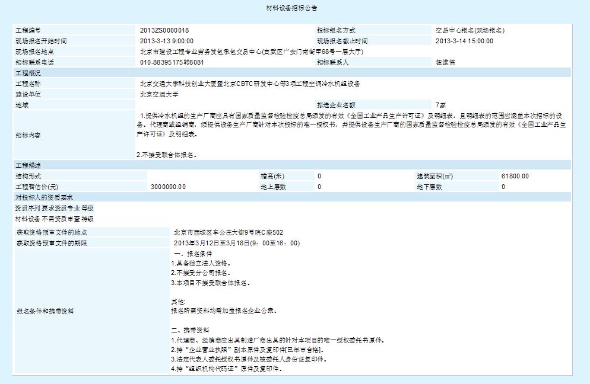This screenshot has height=384, width=590.
Task: Select start time 2013-3-13 9:00:00
Action: (x=167, y=41)
